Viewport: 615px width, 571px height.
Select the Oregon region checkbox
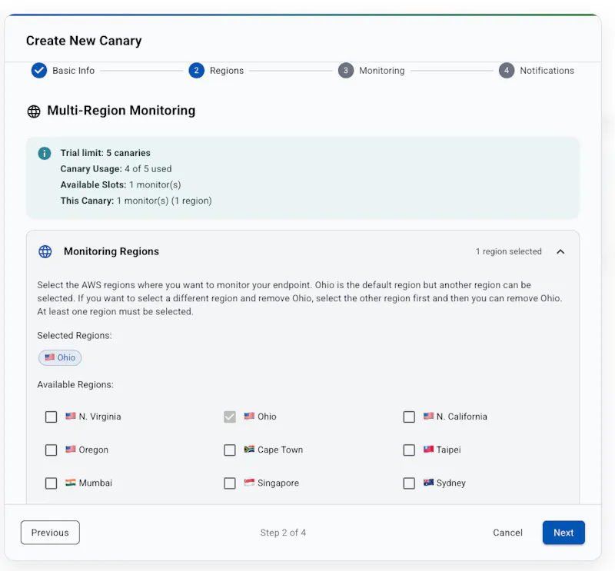(x=51, y=450)
